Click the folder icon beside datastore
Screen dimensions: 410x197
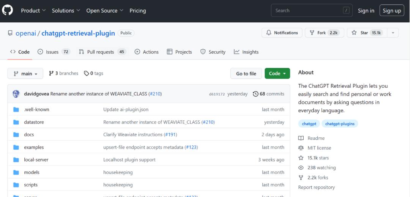coord(16,122)
